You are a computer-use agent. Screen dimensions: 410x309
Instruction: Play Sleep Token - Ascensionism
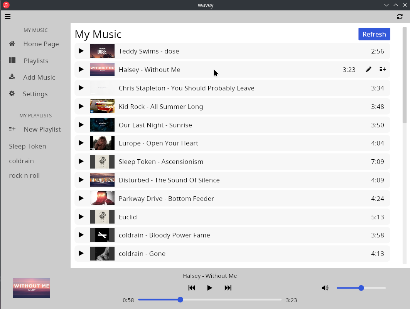81,162
